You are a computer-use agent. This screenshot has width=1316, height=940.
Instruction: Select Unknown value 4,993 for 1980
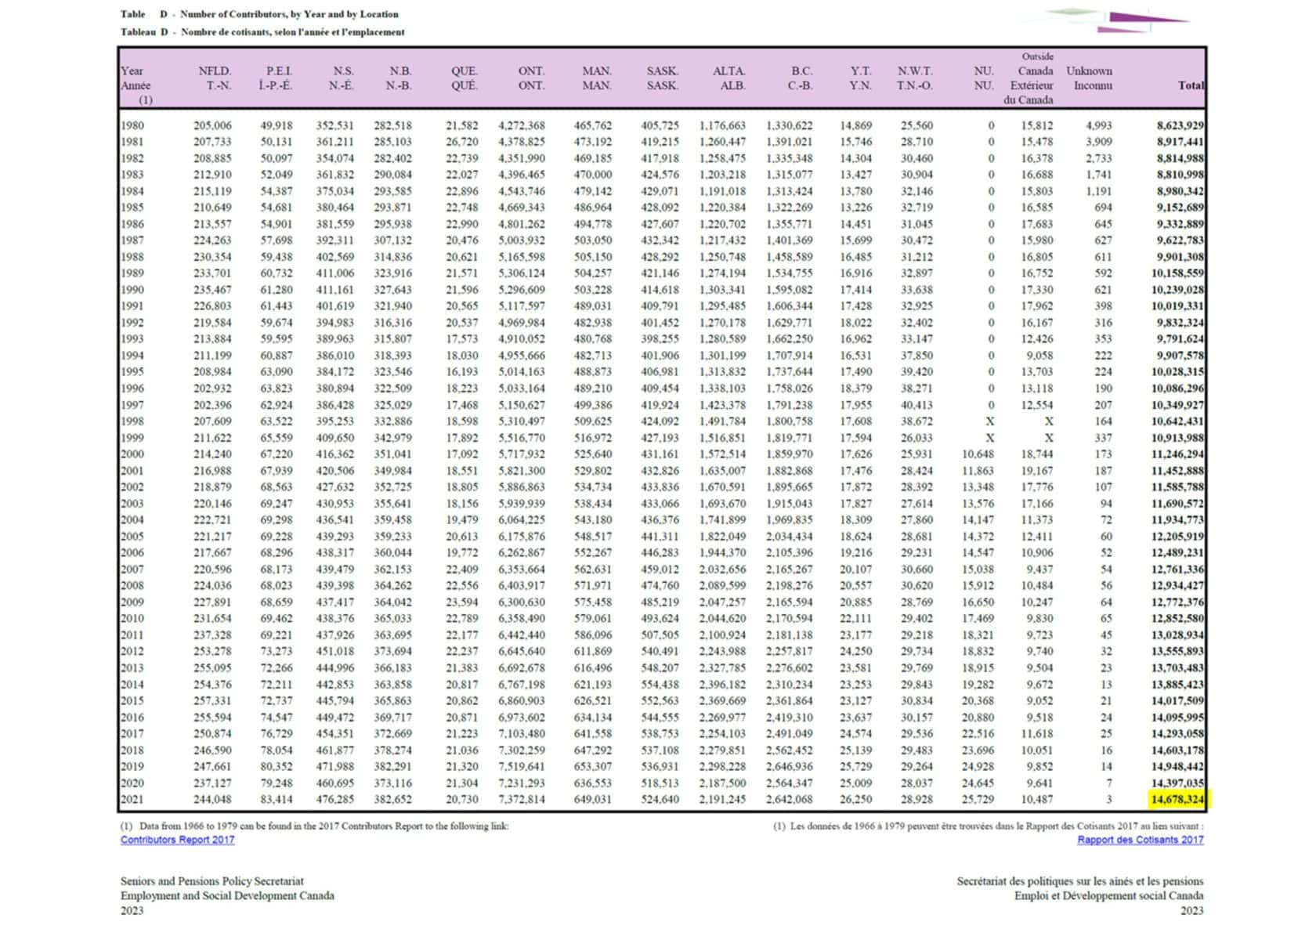1098,125
